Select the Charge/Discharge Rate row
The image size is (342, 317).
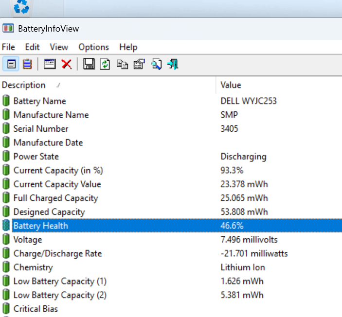171,253
